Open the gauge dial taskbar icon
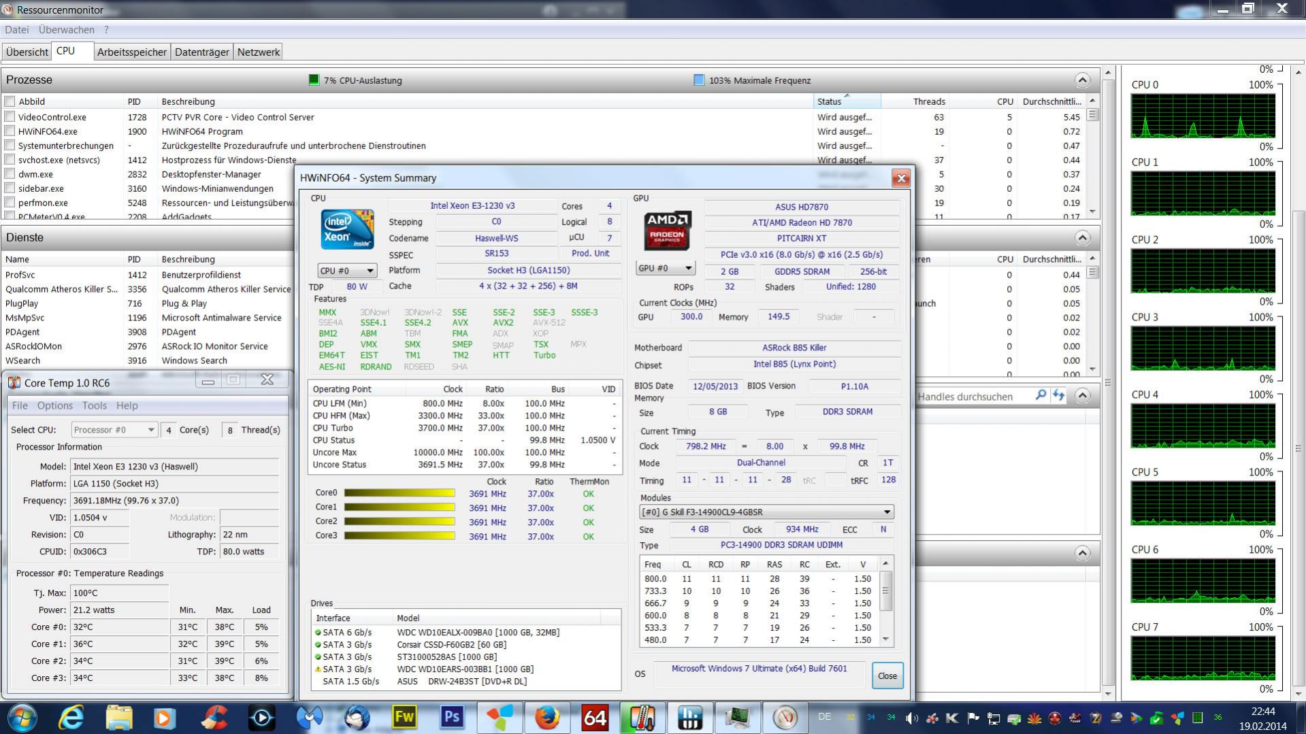 pyautogui.click(x=785, y=718)
